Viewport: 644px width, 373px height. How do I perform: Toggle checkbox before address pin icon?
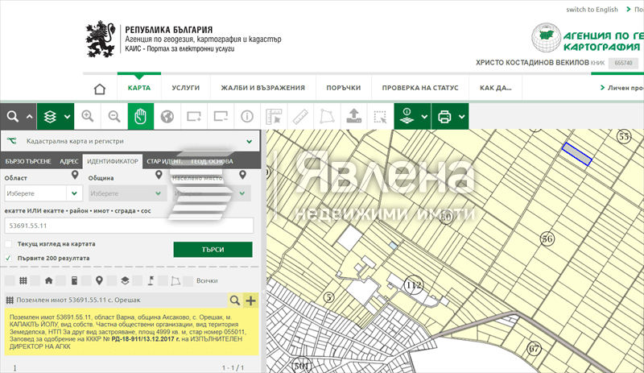[86, 281]
